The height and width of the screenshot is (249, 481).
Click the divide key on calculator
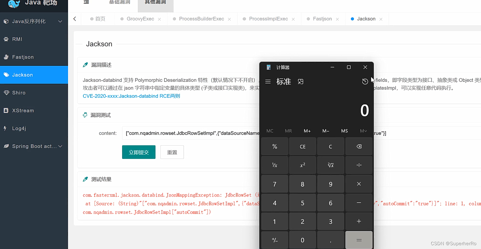[x=359, y=165]
